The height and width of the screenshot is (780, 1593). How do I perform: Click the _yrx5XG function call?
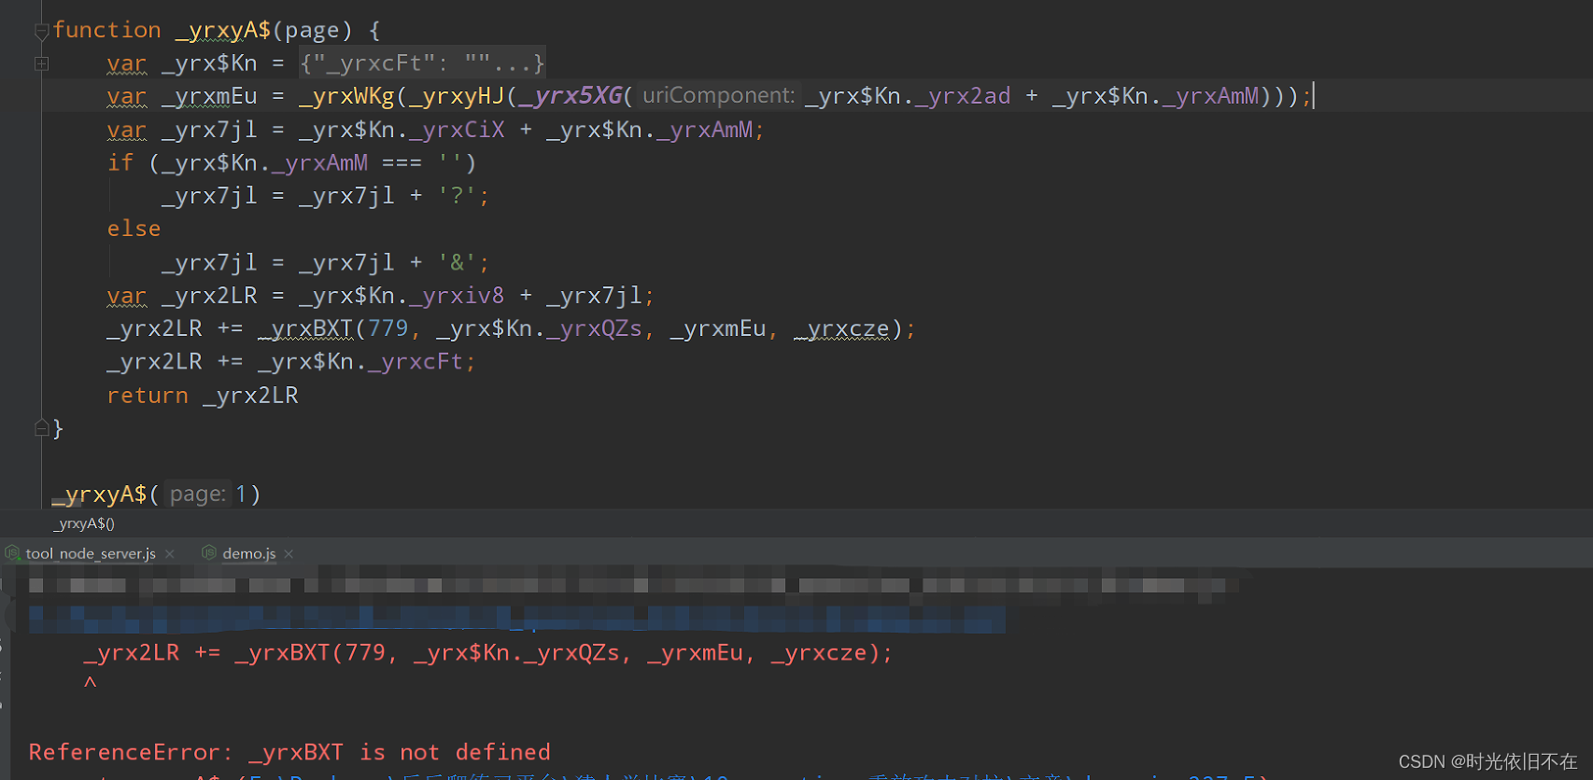(572, 95)
